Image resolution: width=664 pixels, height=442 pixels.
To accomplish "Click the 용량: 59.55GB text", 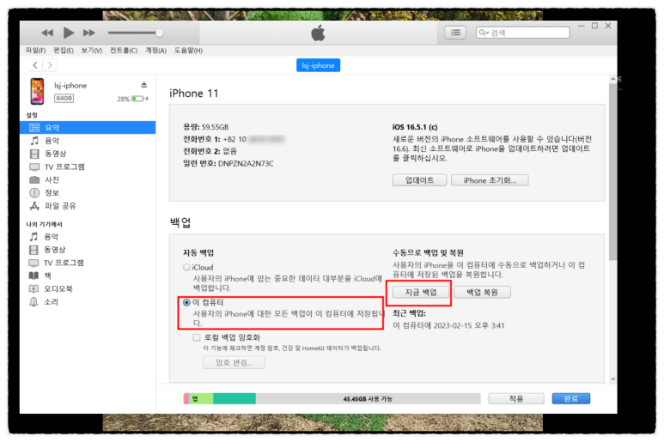I will click(206, 127).
